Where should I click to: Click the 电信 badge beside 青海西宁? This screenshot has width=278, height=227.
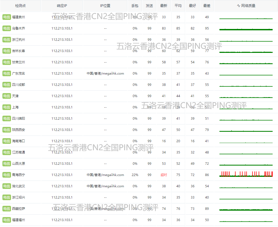[x=6, y=175]
